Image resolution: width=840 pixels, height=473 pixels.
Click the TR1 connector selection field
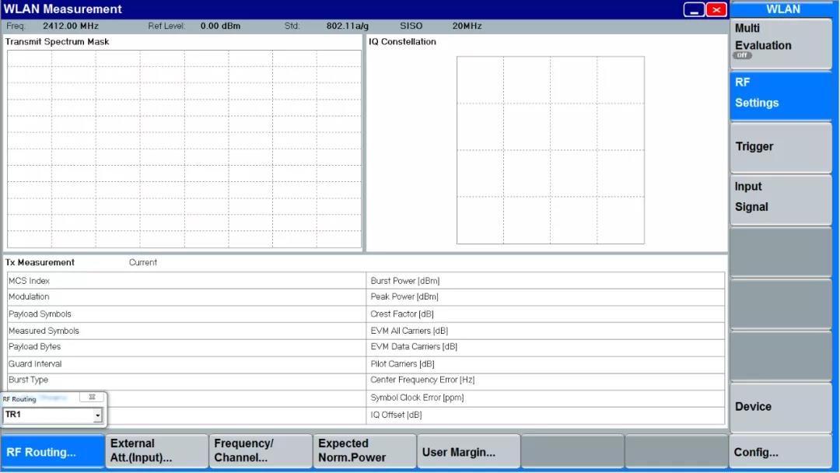click(x=48, y=415)
